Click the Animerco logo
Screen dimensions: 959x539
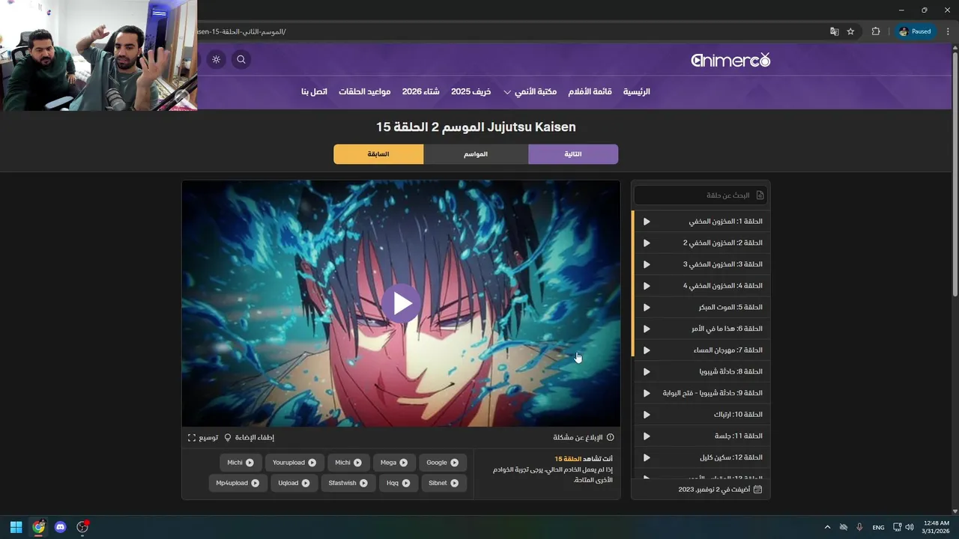click(730, 60)
